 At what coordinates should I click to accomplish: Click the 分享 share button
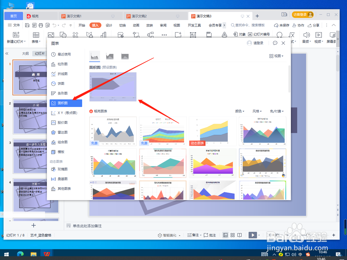click(x=314, y=25)
